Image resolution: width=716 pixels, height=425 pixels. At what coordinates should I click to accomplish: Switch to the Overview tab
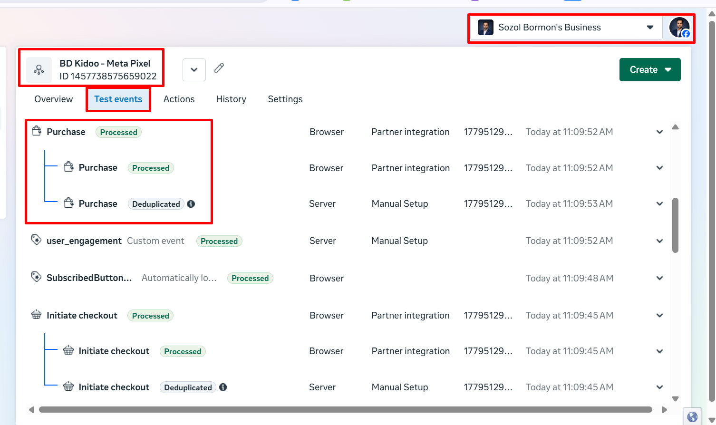53,99
